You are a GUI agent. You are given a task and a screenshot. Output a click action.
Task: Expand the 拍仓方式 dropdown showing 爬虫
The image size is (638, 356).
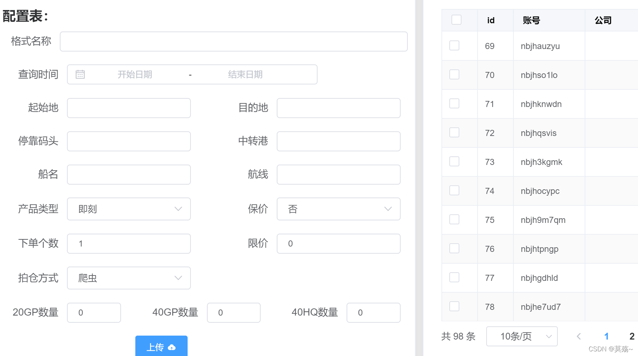click(129, 278)
